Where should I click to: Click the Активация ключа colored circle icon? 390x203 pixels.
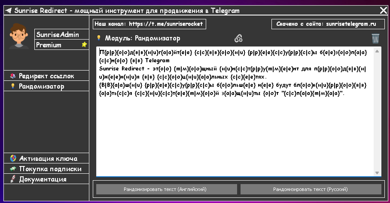[13, 158]
